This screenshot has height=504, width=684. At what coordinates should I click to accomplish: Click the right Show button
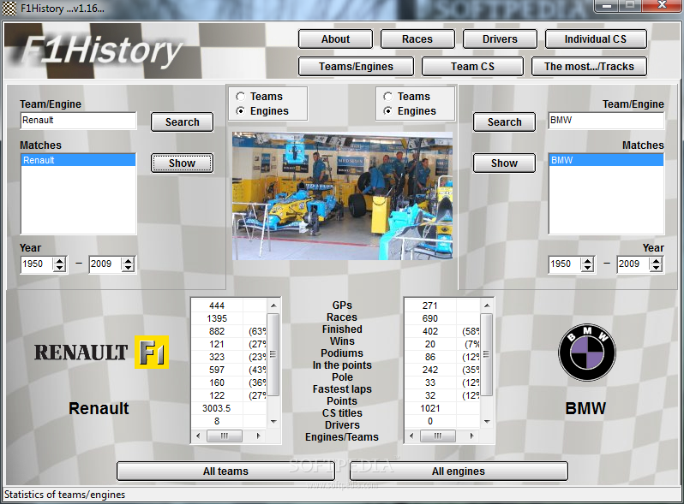point(504,163)
